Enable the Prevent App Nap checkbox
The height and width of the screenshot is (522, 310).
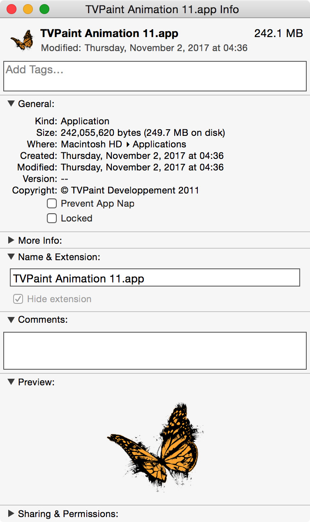52,204
